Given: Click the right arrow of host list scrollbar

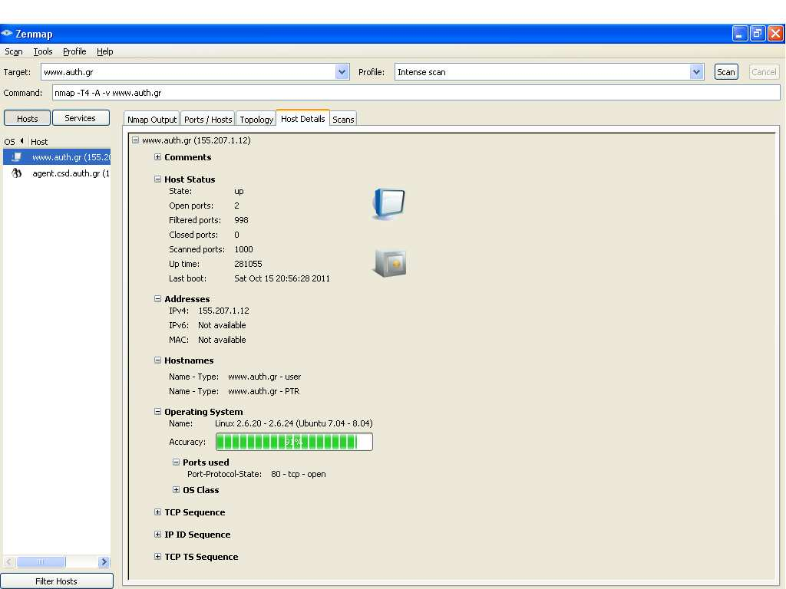Looking at the screenshot, I should (x=104, y=562).
